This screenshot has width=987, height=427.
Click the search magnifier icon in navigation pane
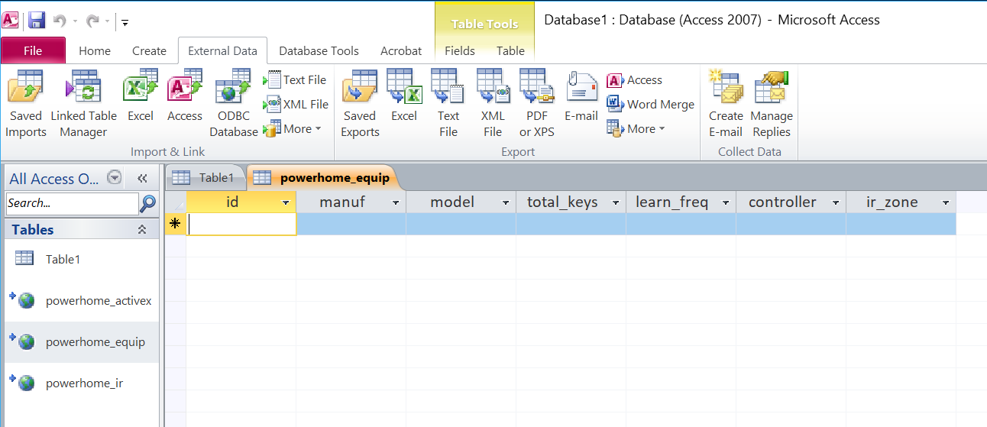click(148, 203)
